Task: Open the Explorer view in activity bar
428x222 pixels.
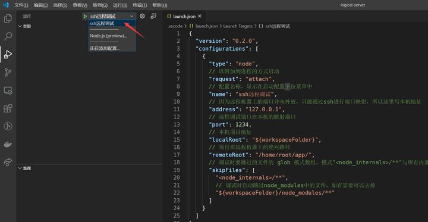Action: pyautogui.click(x=8, y=18)
